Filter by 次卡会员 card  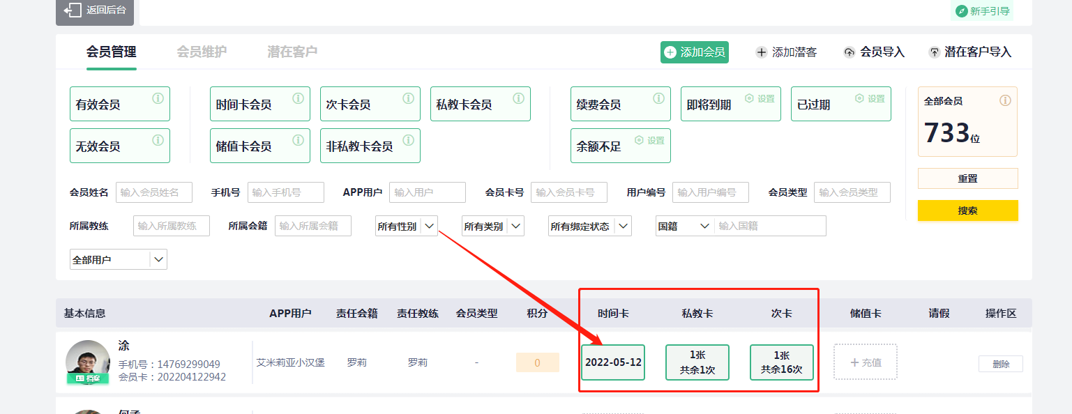coord(370,105)
